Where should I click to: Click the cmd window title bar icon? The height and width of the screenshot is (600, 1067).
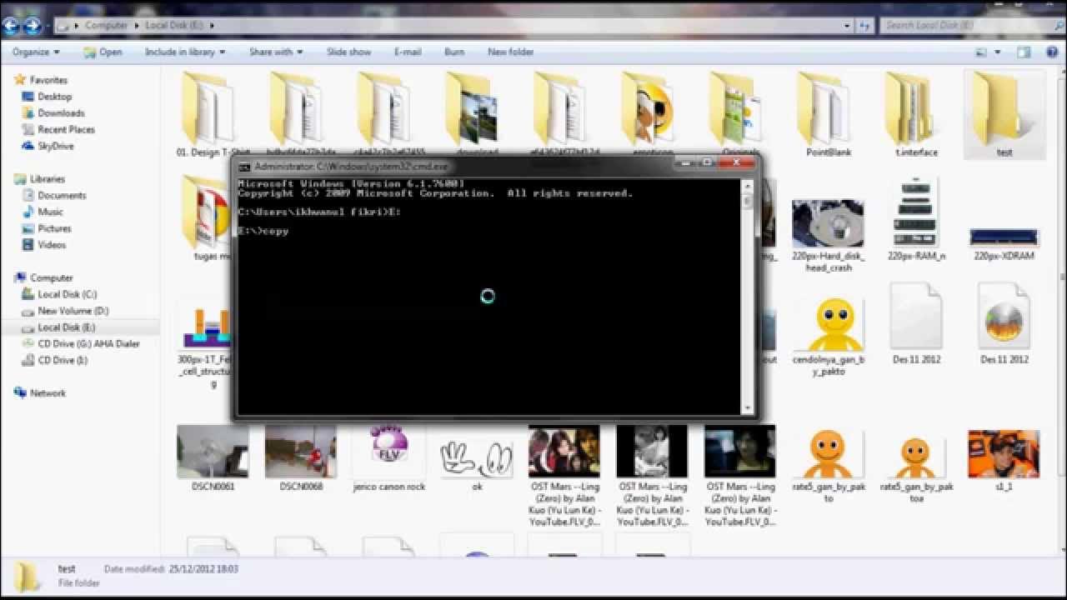click(244, 167)
